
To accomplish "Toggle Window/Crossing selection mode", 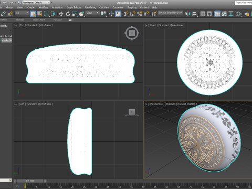I will click(53, 14).
